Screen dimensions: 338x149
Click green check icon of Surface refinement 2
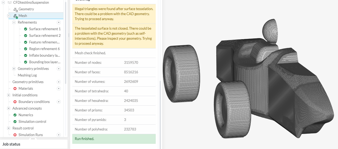[x=26, y=36]
